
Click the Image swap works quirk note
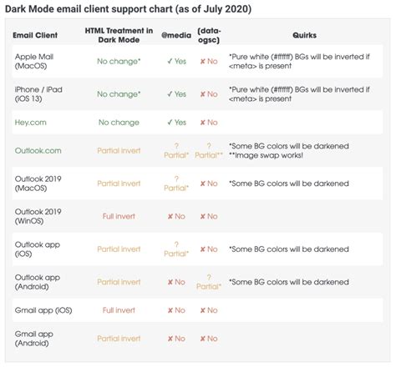(x=266, y=155)
